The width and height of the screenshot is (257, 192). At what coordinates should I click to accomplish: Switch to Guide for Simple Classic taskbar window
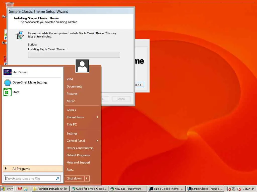pos(89,189)
